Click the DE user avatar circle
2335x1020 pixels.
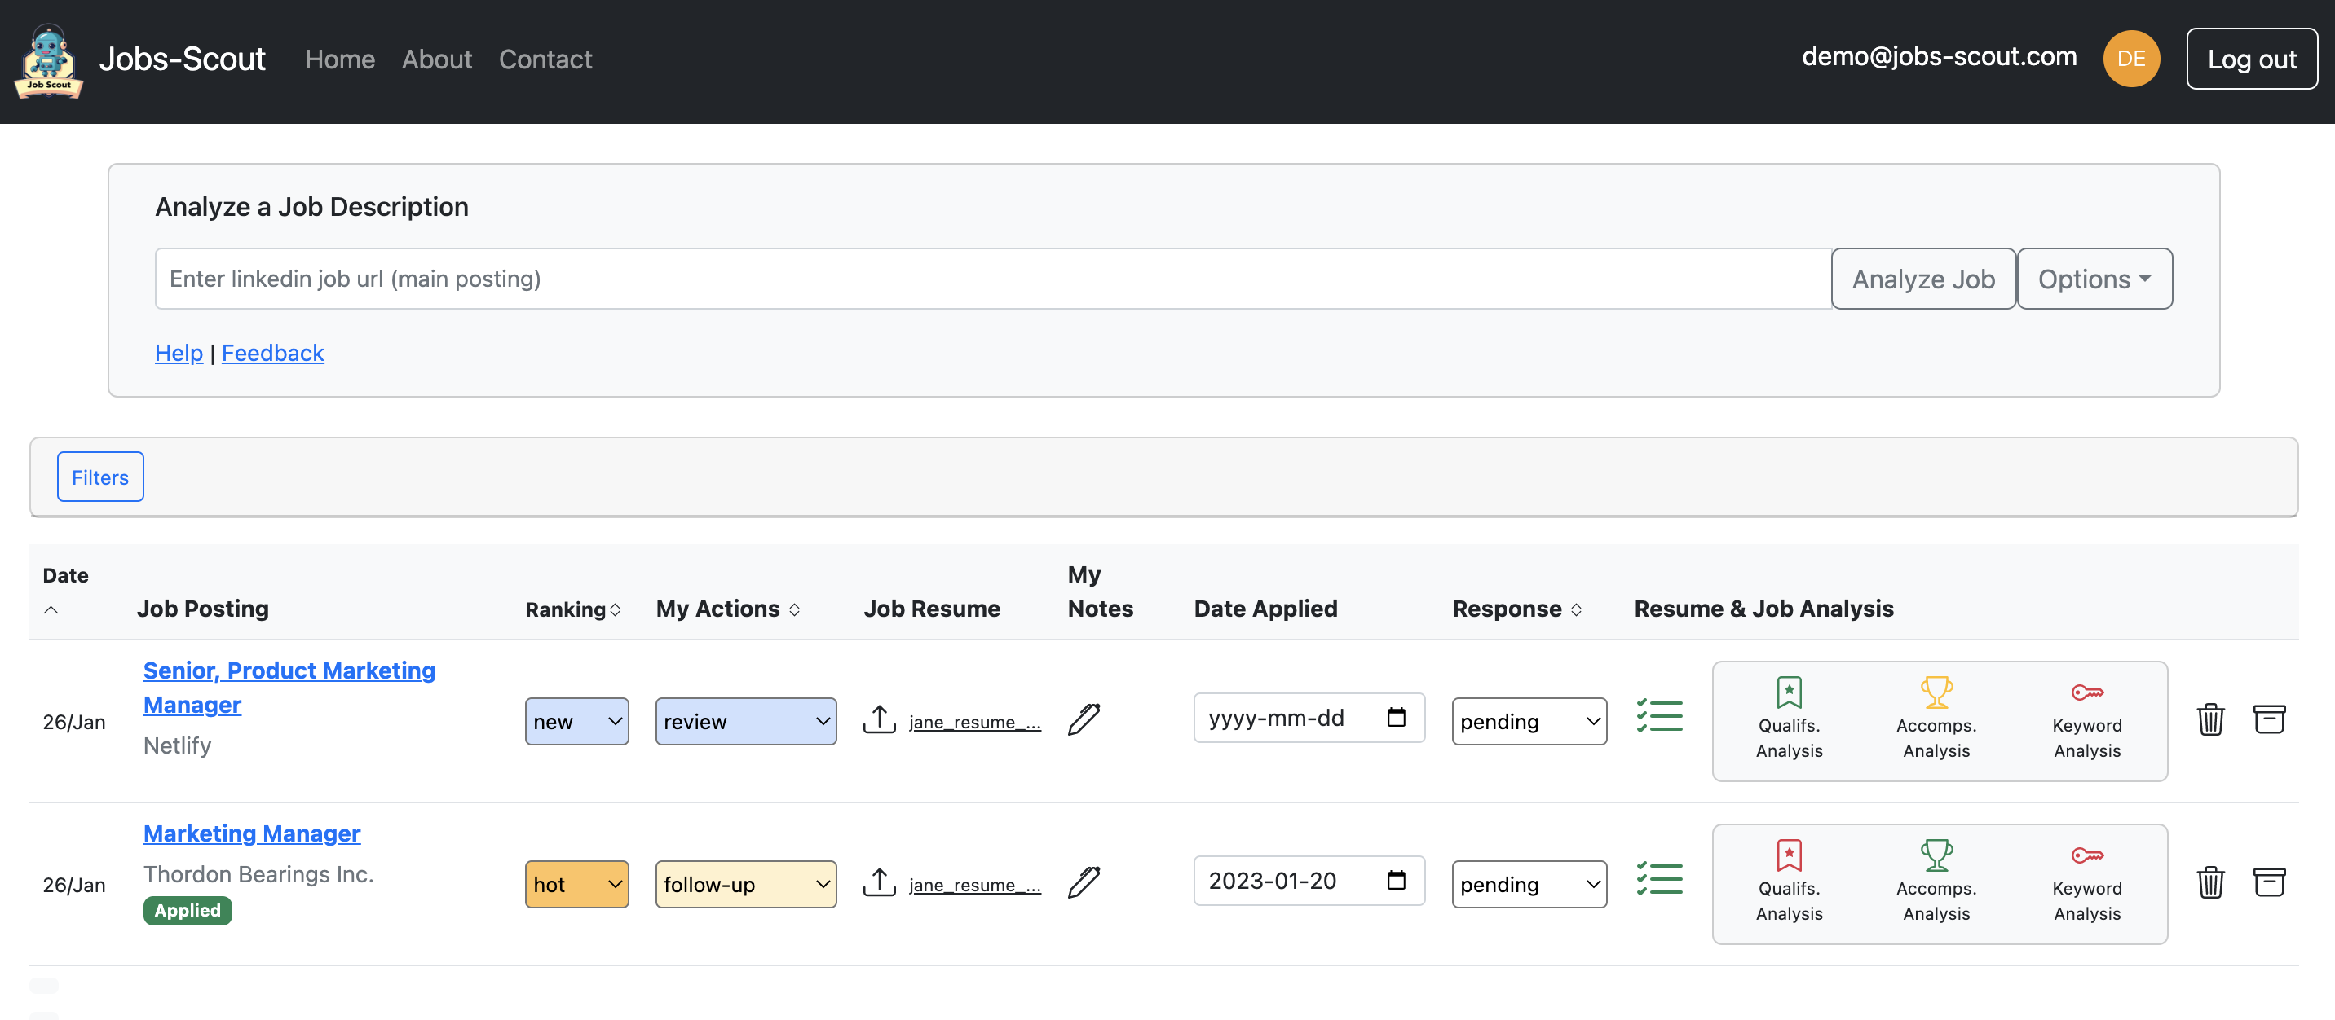2130,59
